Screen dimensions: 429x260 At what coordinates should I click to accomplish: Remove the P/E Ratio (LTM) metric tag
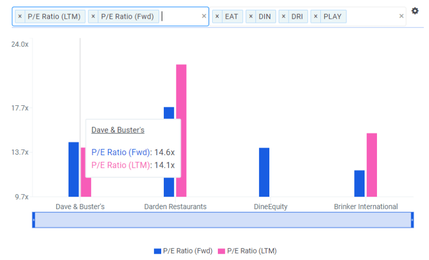coord(20,17)
